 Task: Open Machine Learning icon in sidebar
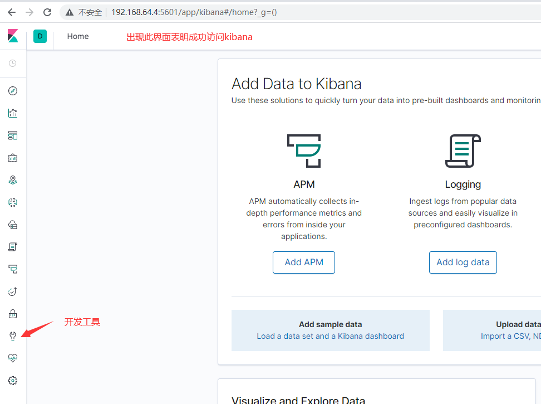[x=13, y=202]
